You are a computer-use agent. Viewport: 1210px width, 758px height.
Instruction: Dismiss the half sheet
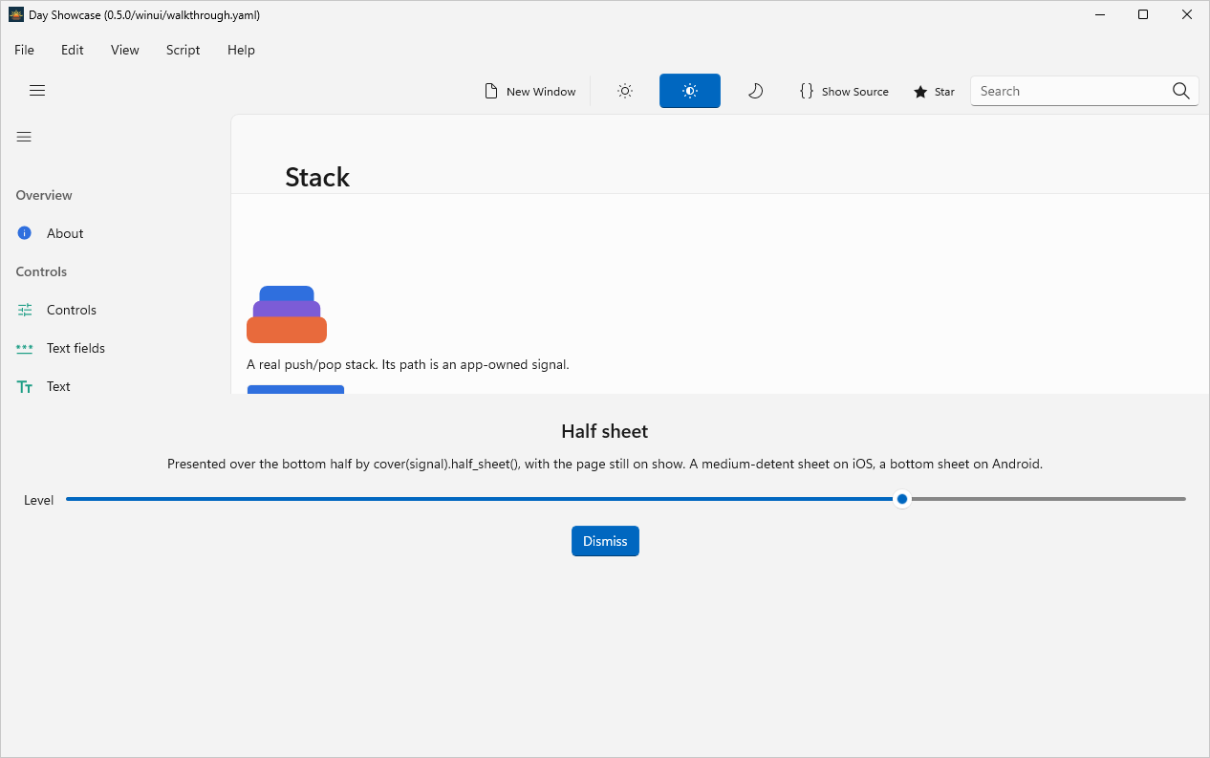(605, 541)
